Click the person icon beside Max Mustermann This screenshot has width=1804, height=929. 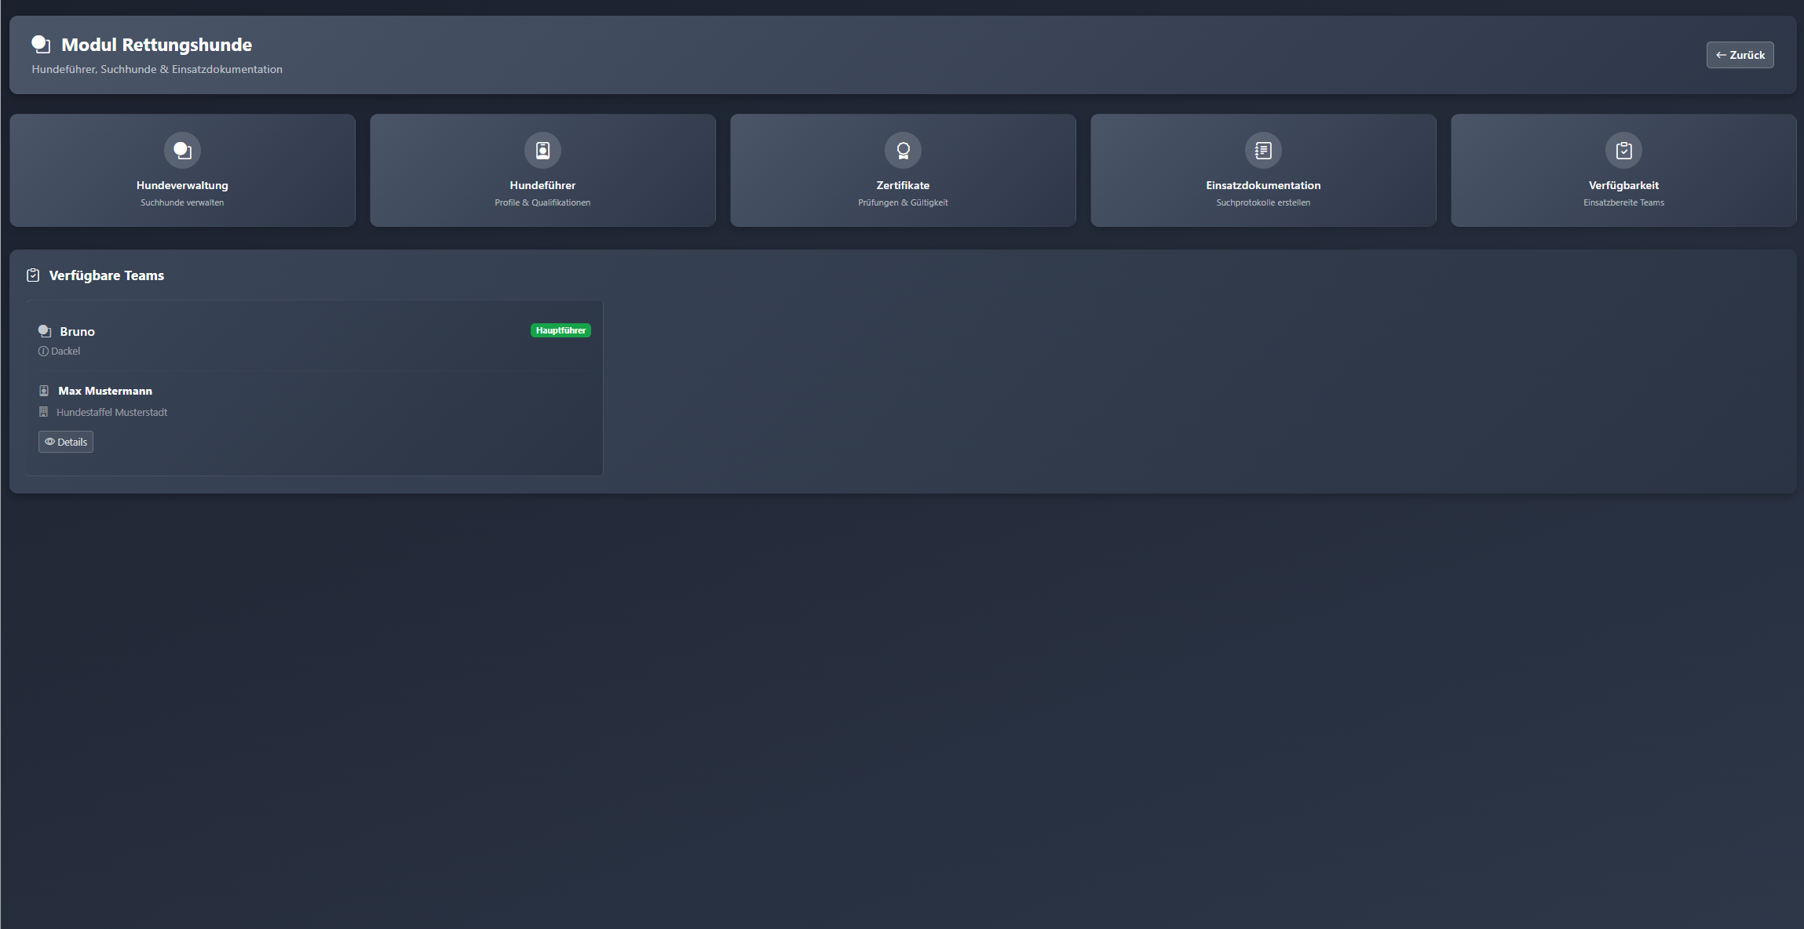pyautogui.click(x=44, y=391)
